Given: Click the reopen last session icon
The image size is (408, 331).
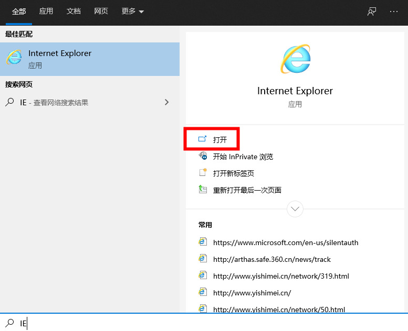Looking at the screenshot, I should click(203, 189).
